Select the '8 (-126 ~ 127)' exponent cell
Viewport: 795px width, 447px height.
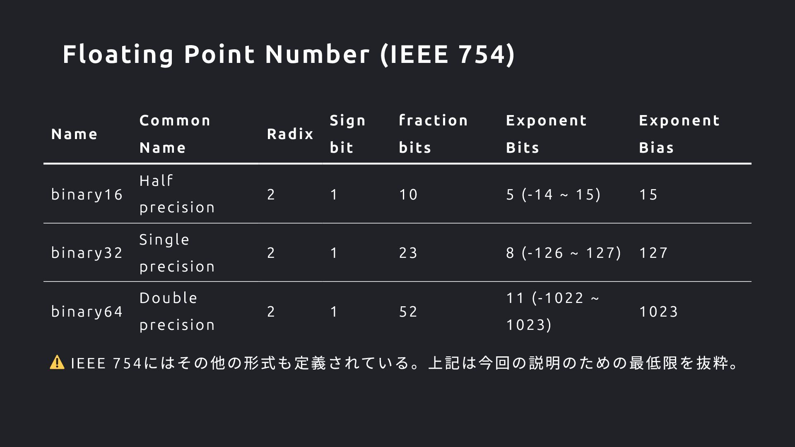pyautogui.click(x=564, y=253)
